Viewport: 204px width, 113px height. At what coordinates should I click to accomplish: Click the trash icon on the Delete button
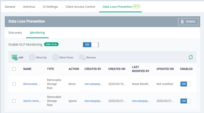point(182,22)
